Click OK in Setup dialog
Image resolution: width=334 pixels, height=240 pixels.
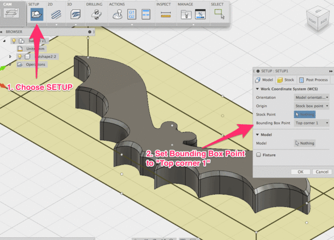pos(300,172)
